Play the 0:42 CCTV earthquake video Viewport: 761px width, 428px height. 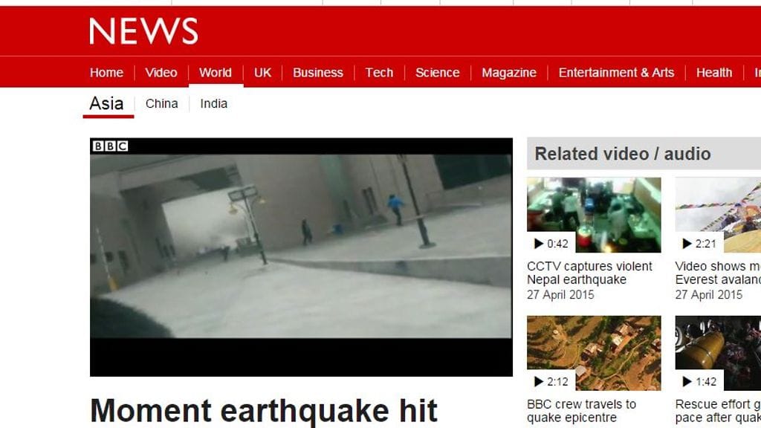tap(594, 215)
